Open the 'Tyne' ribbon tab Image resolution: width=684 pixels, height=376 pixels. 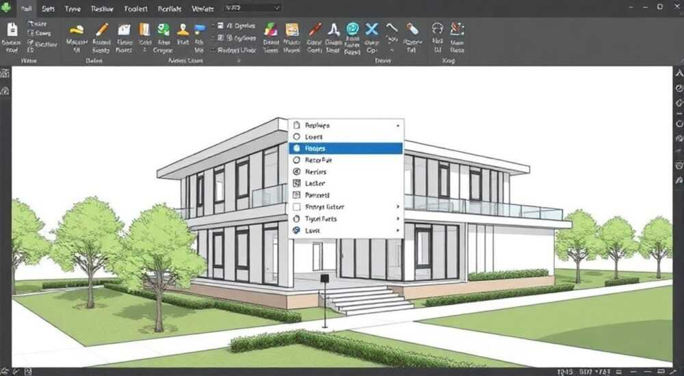click(x=73, y=9)
